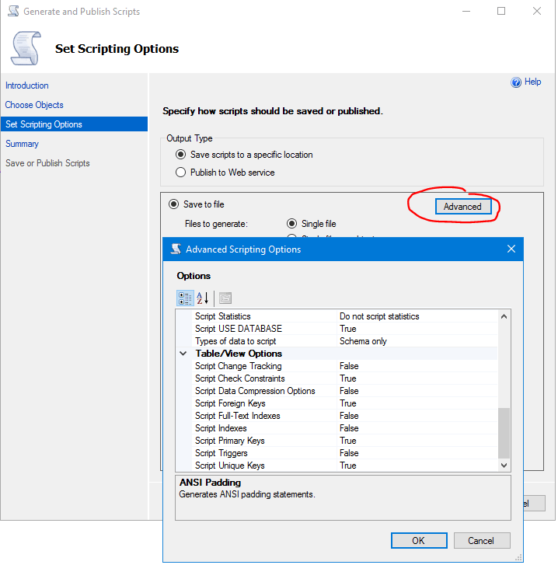Viewport: 558px width, 565px height.
Task: Open the Help icon
Action: pyautogui.click(x=516, y=82)
